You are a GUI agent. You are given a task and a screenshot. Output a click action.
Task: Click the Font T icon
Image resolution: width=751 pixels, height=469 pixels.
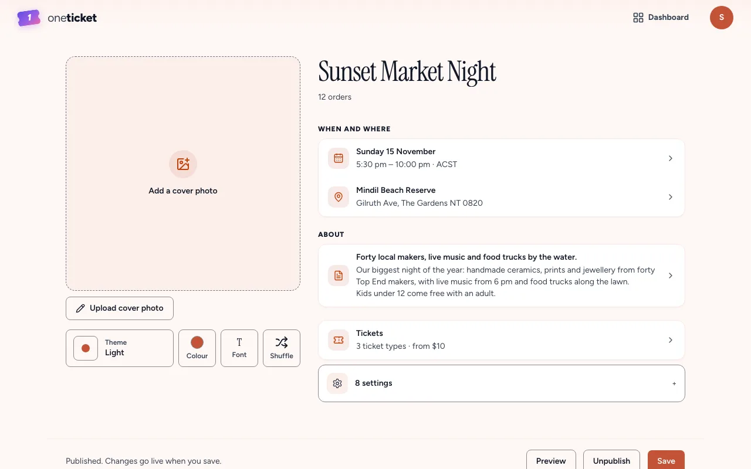[x=239, y=342]
